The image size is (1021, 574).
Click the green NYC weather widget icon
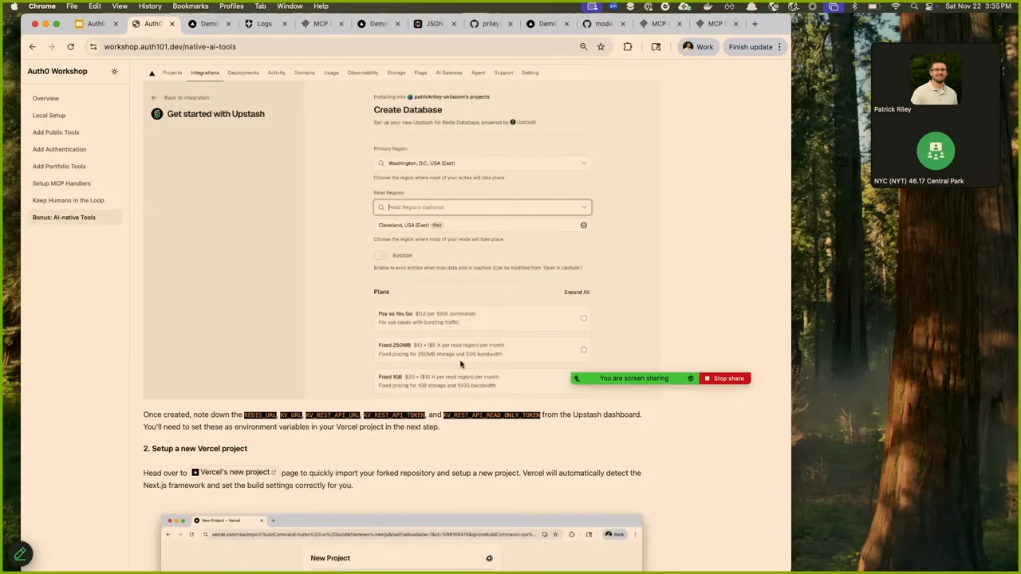pos(936,151)
